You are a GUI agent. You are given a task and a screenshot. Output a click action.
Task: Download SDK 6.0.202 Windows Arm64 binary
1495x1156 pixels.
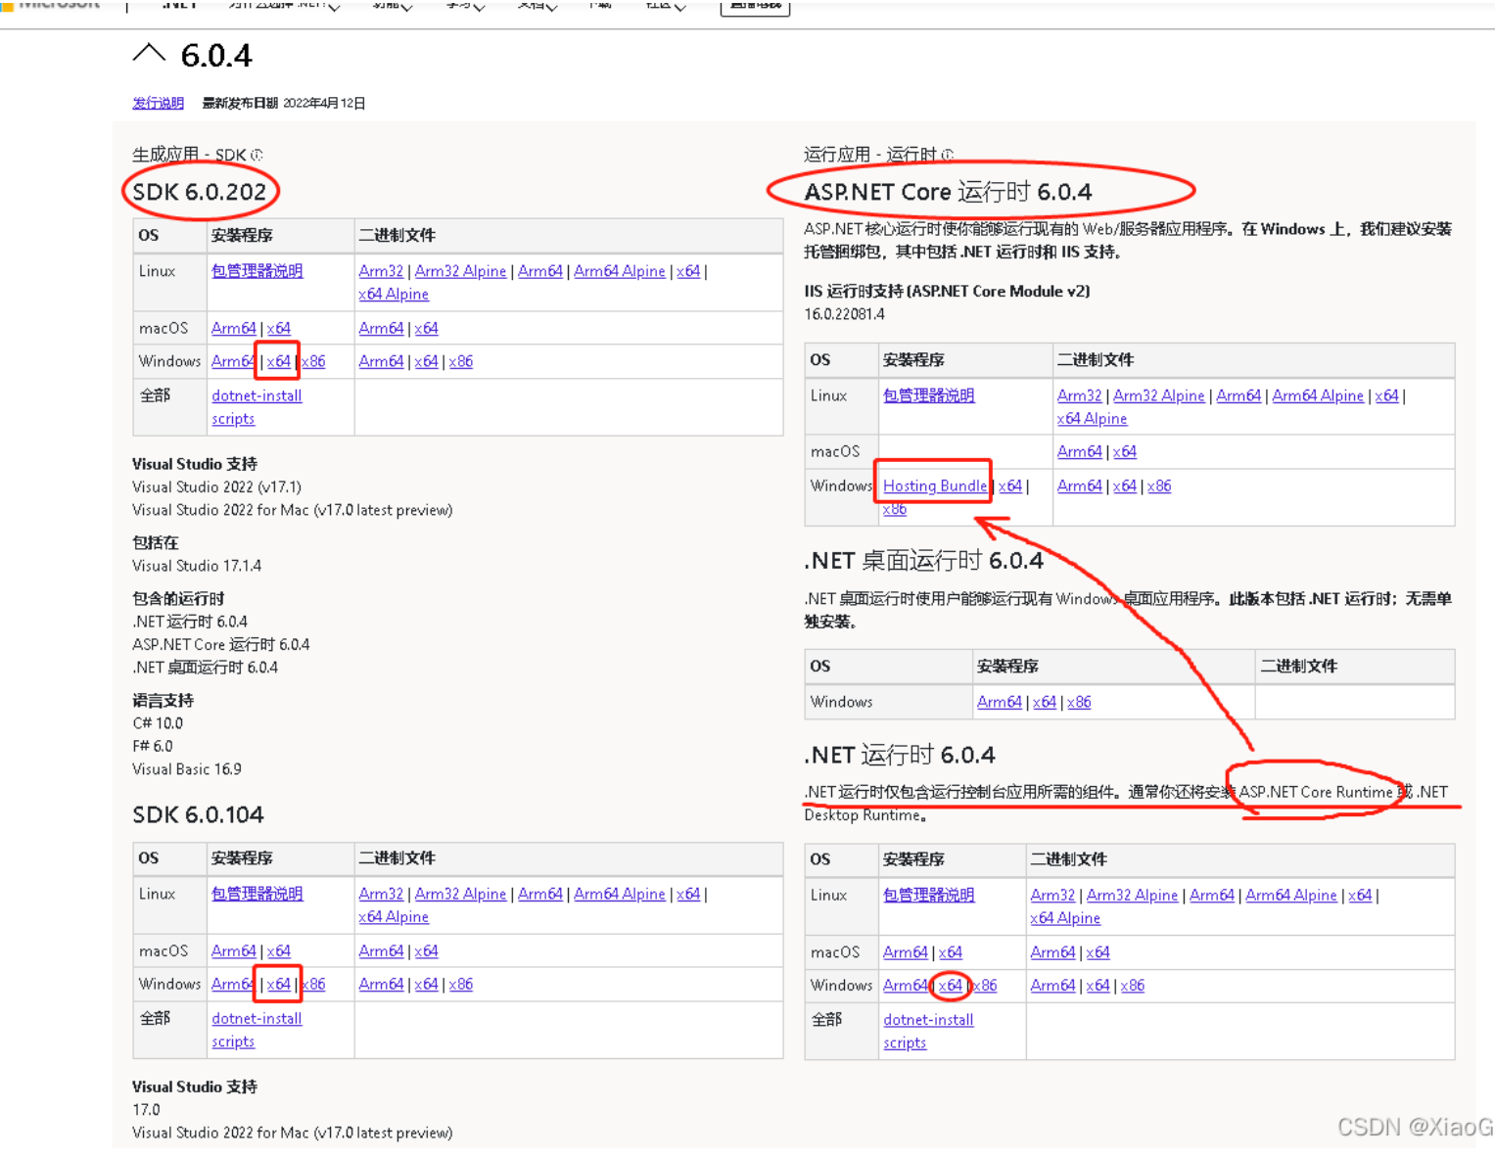[381, 361]
